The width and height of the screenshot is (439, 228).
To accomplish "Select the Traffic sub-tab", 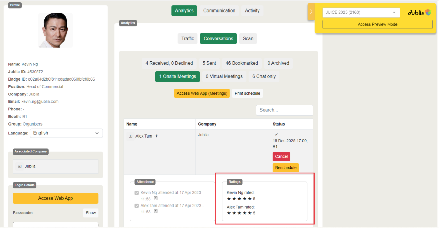I will coord(188,39).
